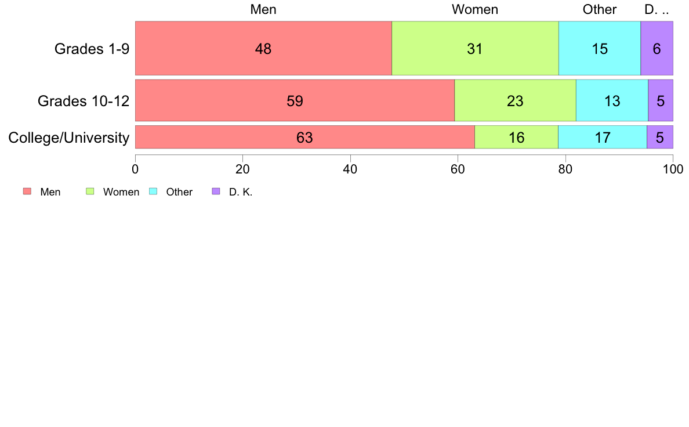Click the College/University row label
689x427 pixels.
point(69,137)
